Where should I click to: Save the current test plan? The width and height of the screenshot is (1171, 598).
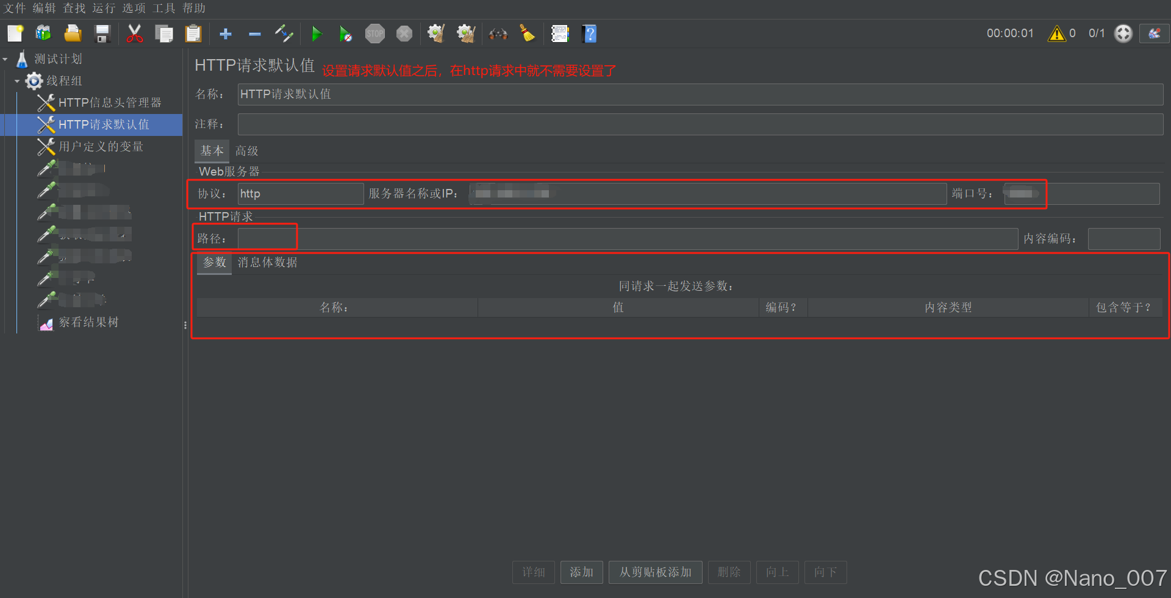pyautogui.click(x=102, y=34)
